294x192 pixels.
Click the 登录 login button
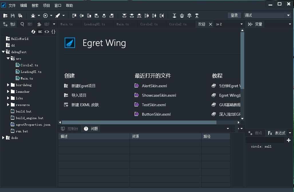[234, 15]
